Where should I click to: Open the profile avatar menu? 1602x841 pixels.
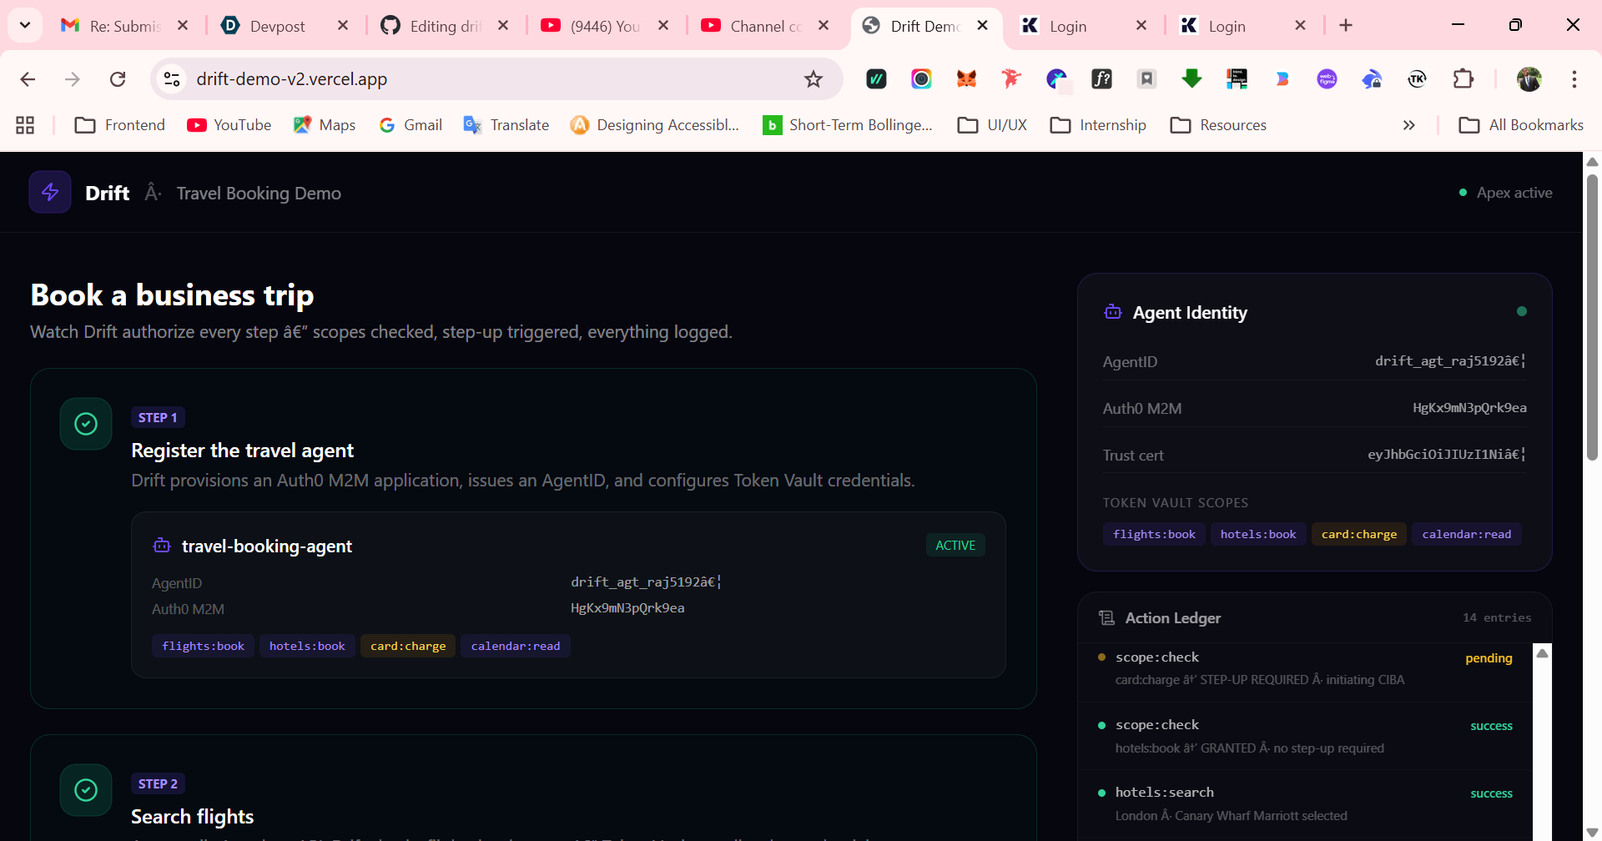1529,79
